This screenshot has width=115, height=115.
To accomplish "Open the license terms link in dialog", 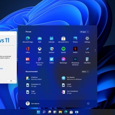I will click(1, 68).
